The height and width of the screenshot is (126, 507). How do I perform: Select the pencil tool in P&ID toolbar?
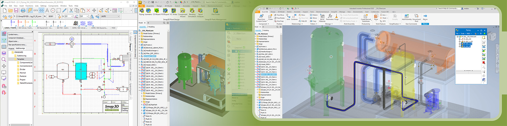[64, 10]
